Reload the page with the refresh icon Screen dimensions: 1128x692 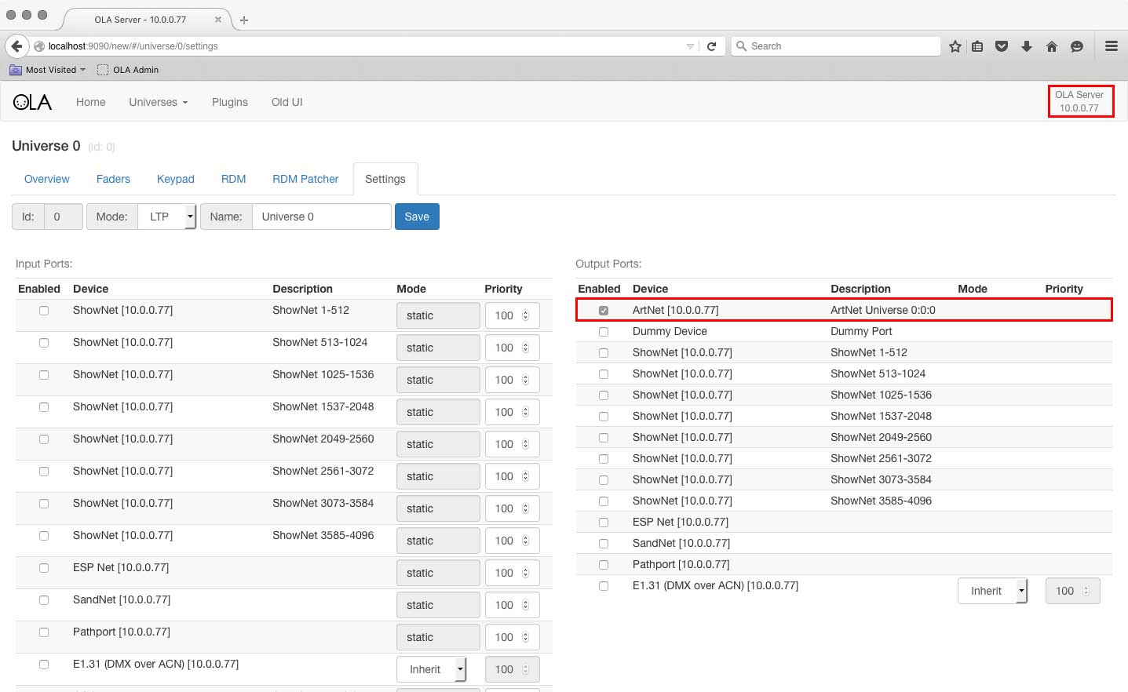711,46
